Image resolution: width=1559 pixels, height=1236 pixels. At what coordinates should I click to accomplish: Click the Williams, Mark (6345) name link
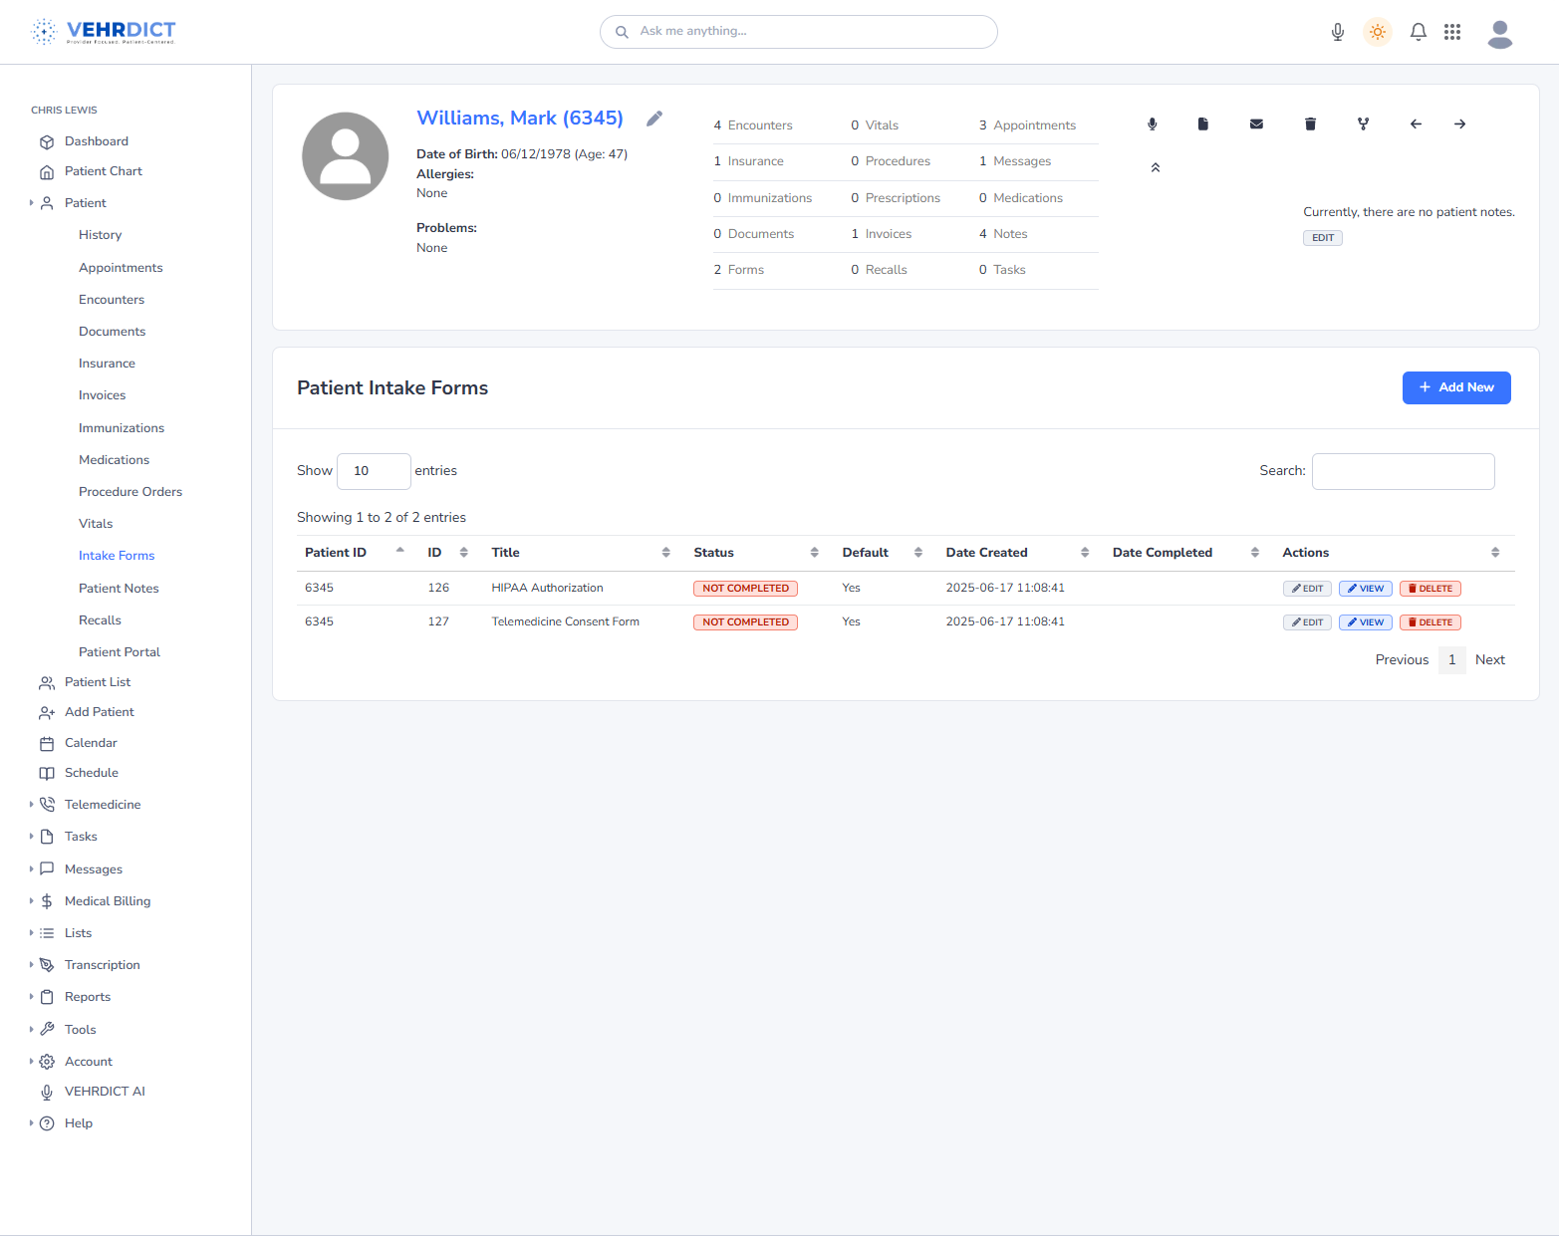[520, 119]
